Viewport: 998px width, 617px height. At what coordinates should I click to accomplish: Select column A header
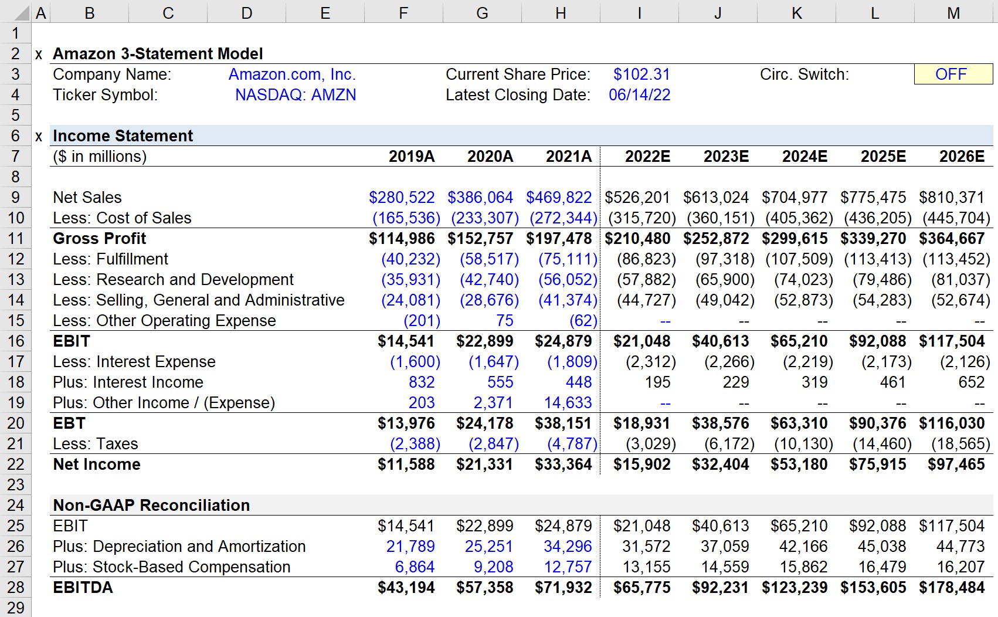[41, 13]
